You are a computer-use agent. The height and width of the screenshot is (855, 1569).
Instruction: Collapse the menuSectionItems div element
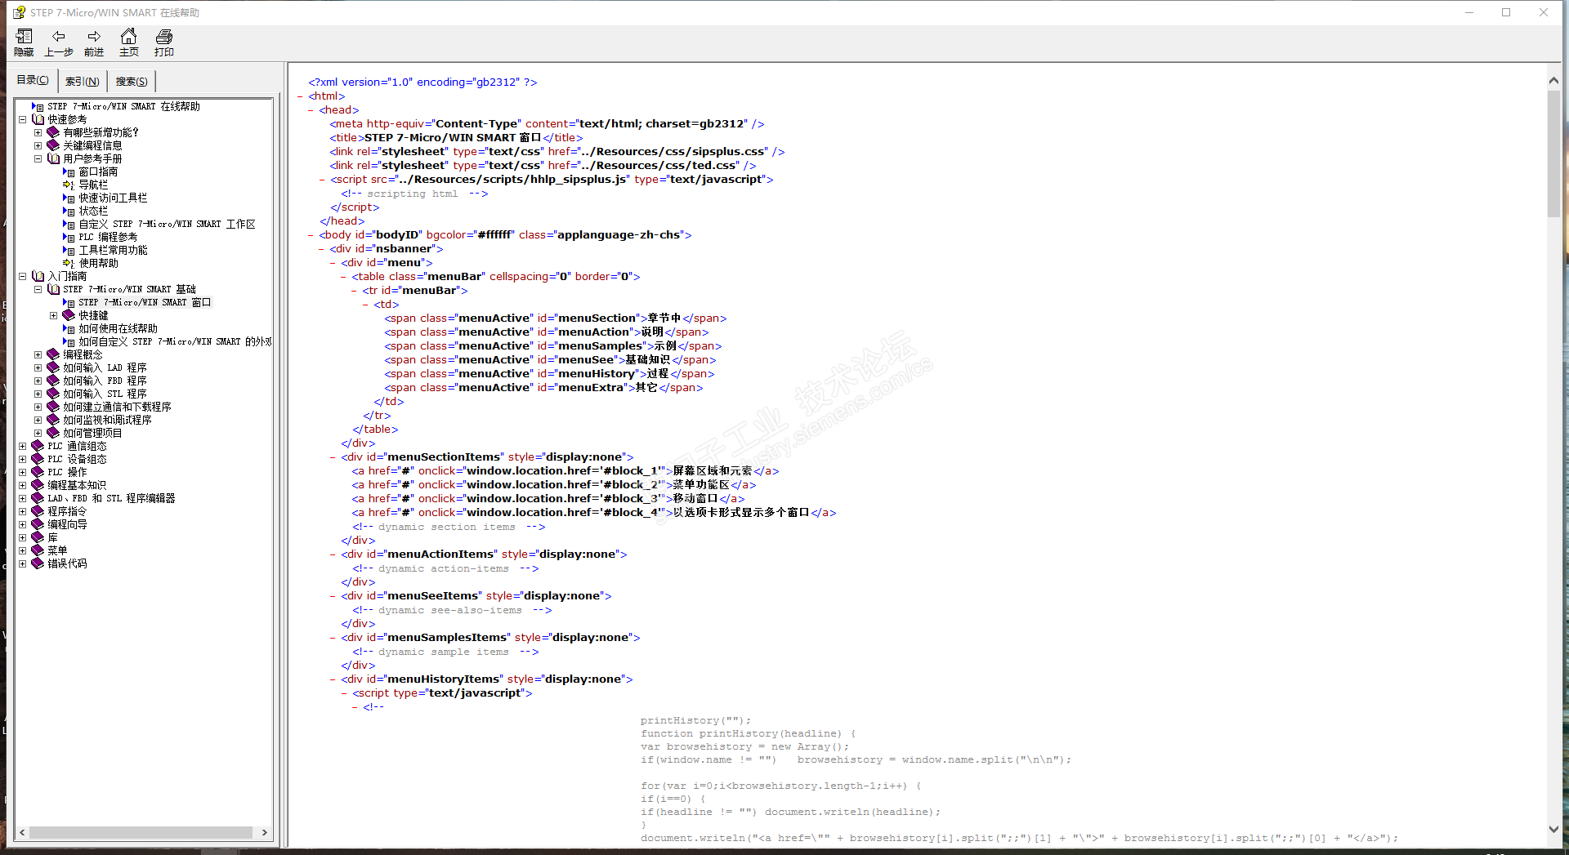pyautogui.click(x=333, y=457)
